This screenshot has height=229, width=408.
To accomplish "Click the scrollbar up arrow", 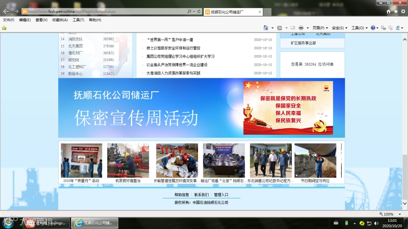I will pyautogui.click(x=405, y=40).
